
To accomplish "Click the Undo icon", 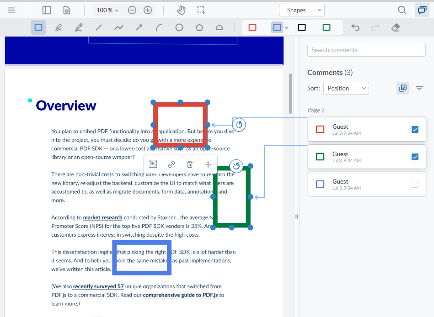I will coord(356,27).
